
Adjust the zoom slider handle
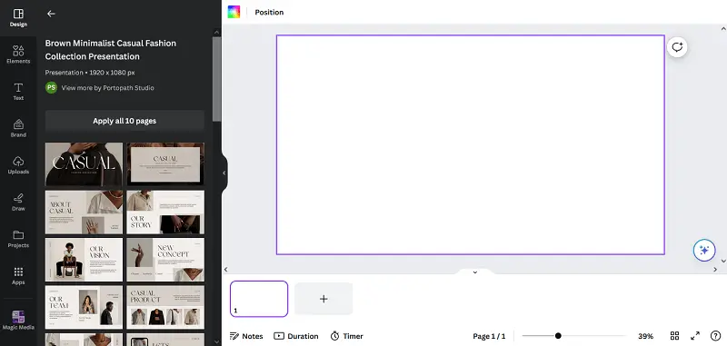(558, 336)
